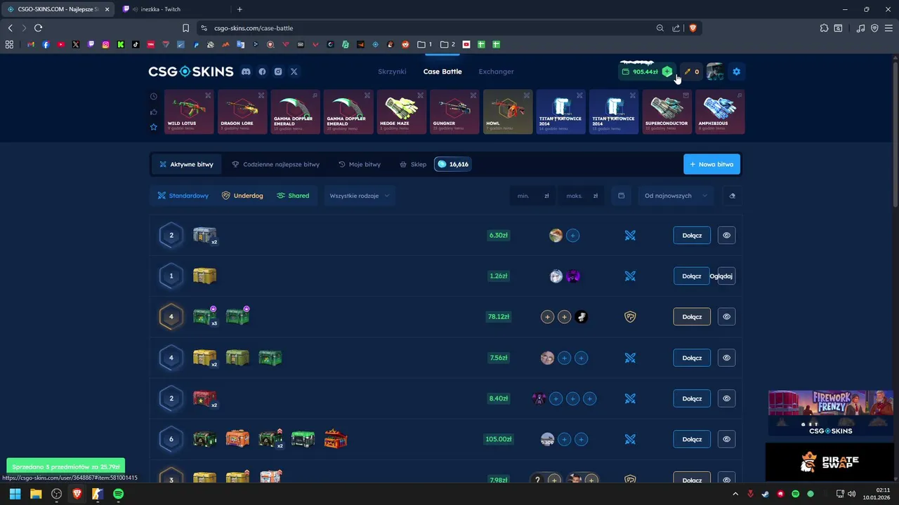Image resolution: width=899 pixels, height=505 pixels.
Task: Open the Reddit bookmark in bookmarks bar
Action: tap(405, 44)
